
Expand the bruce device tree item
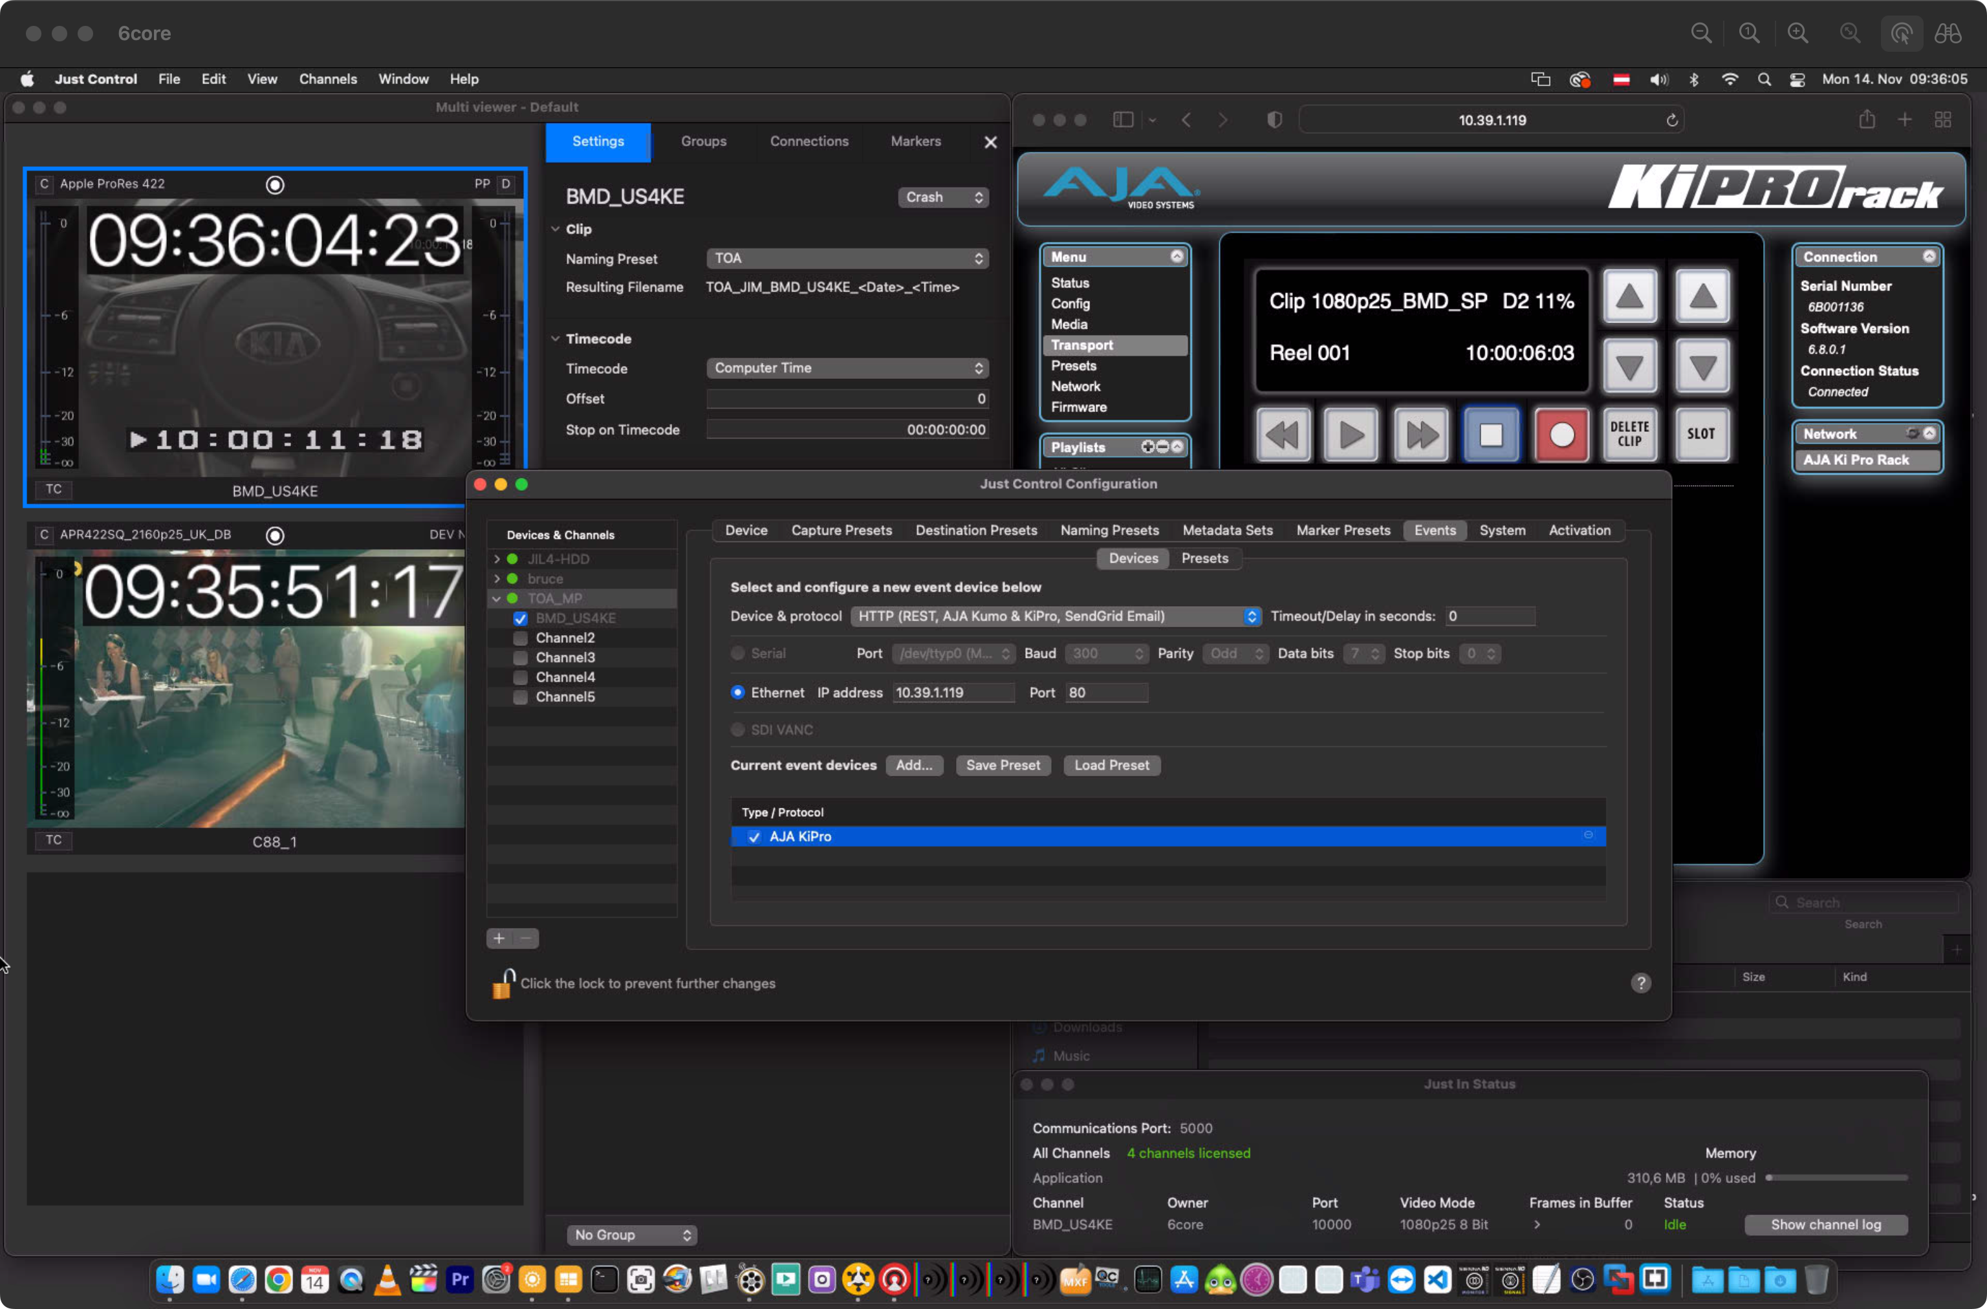497,579
